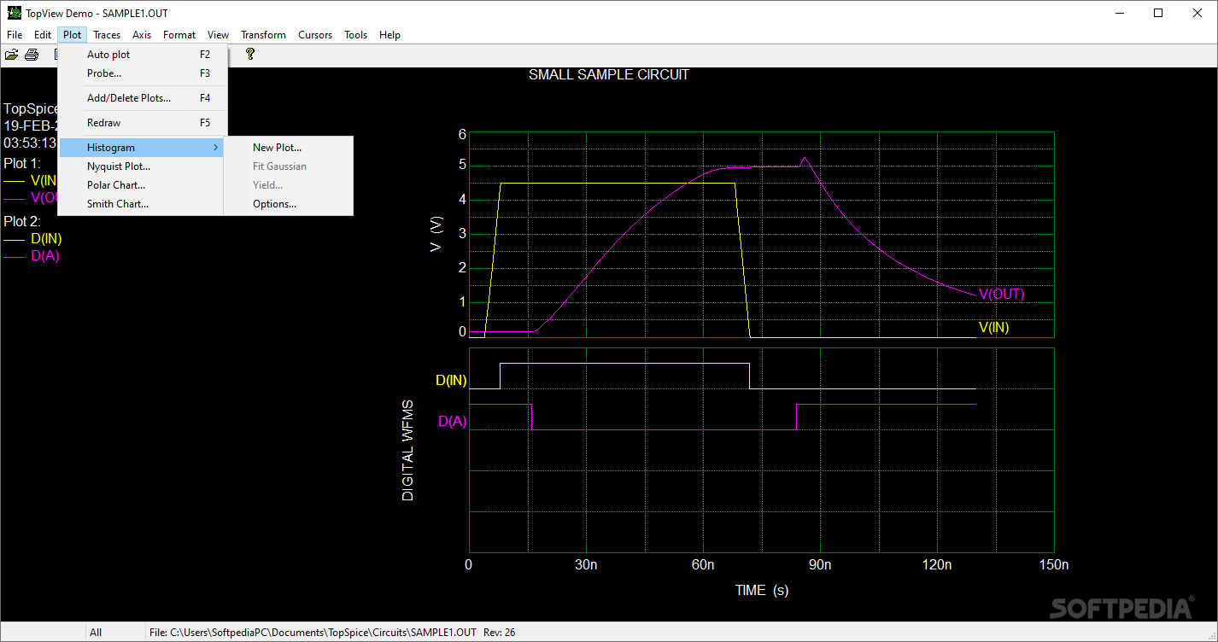Open the Traces menu

coord(107,35)
